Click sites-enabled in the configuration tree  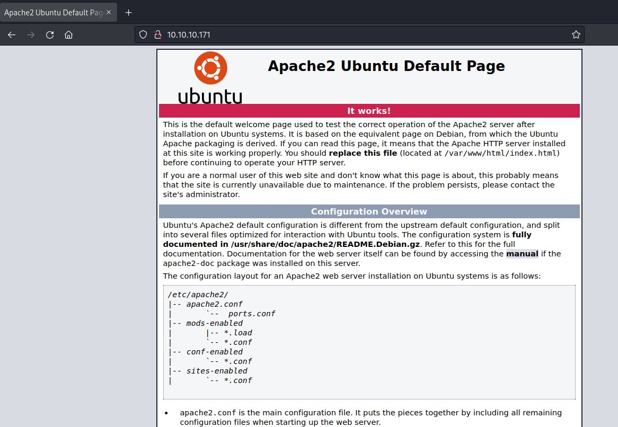pos(217,371)
